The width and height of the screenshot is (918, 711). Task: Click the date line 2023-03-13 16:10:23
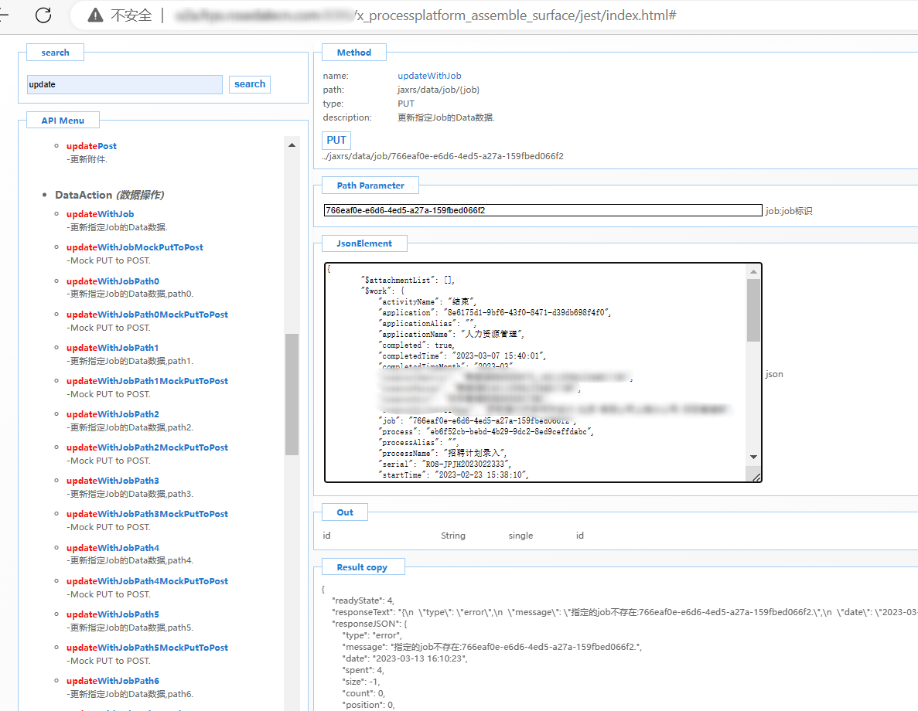pos(404,659)
